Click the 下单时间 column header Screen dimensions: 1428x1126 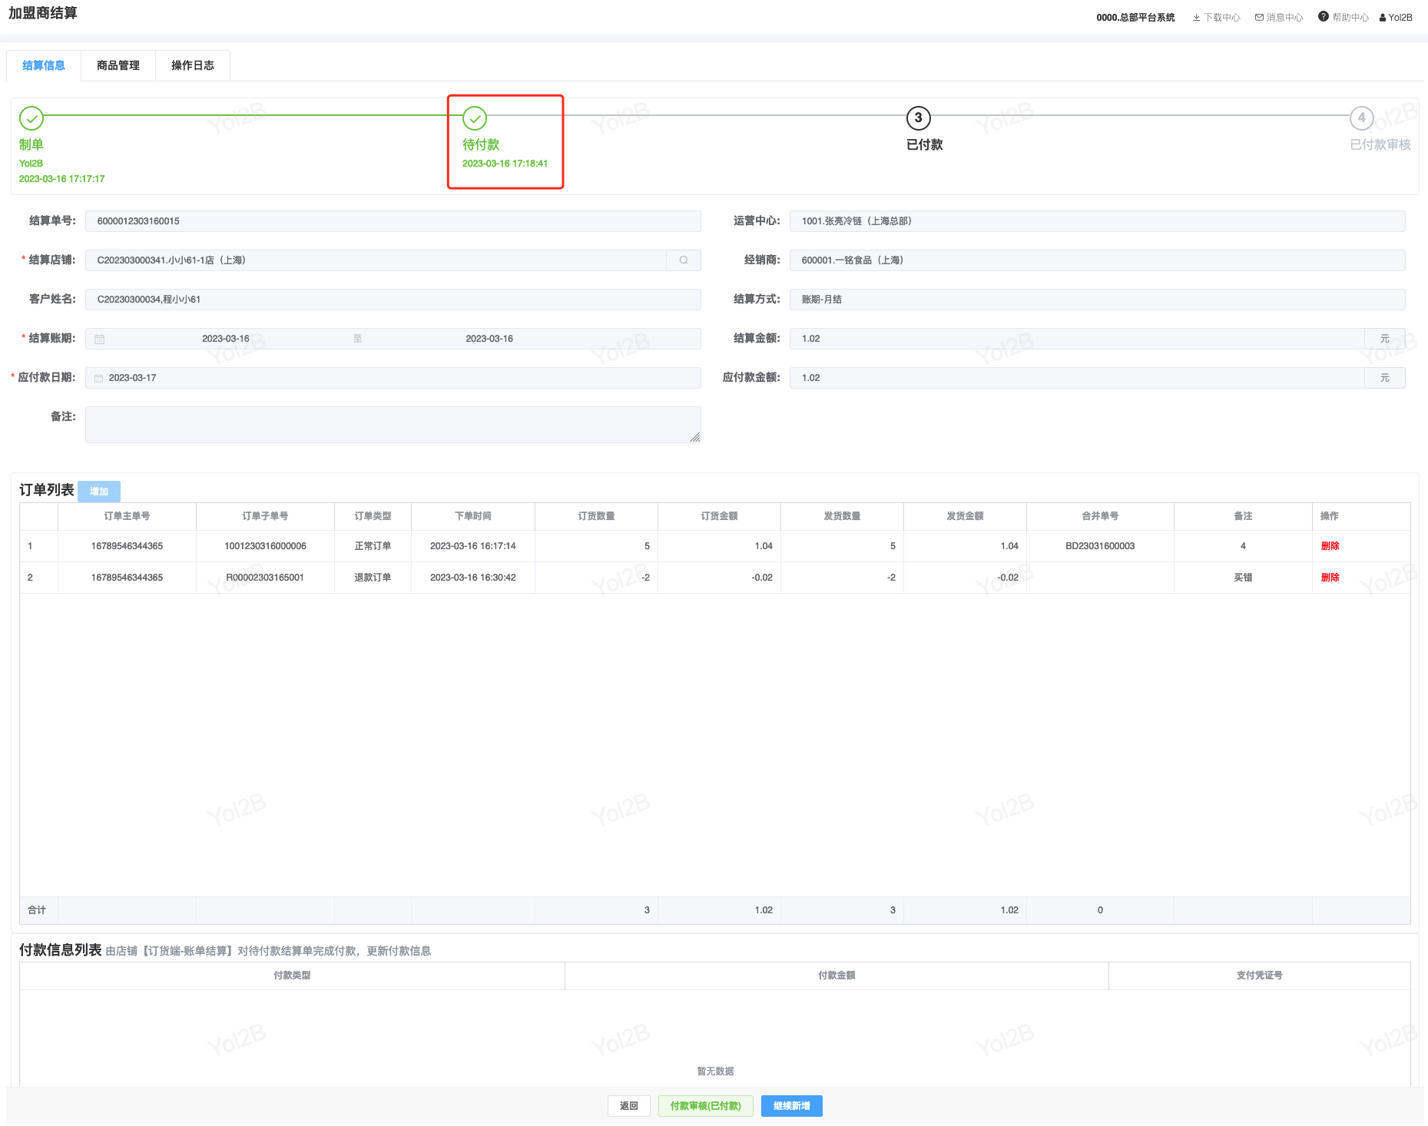click(473, 516)
